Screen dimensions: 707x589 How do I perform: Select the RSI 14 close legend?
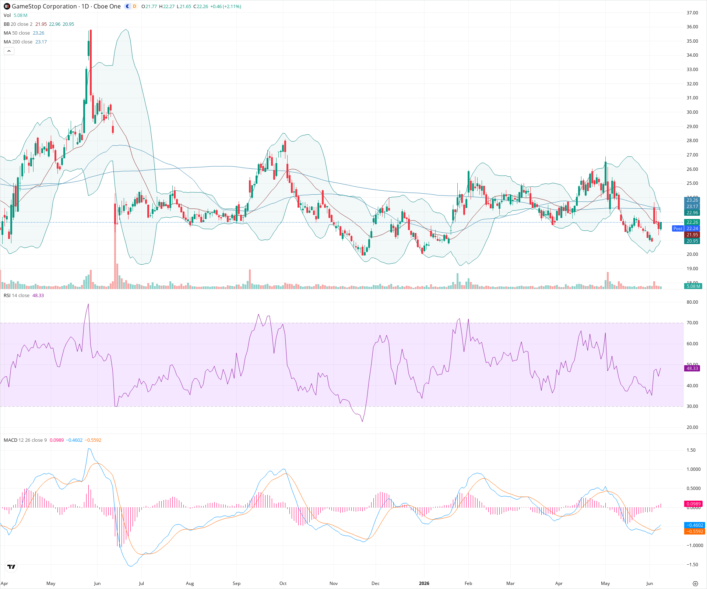[x=17, y=296]
